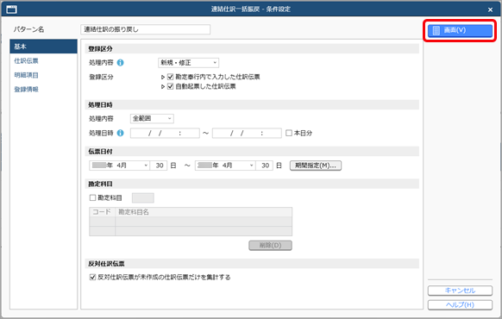The width and height of the screenshot is (502, 319).
Task: Toggle 反対仕訳伝票が未作成の仕訳伝票だけを集計する checkbox
Action: pos(92,277)
